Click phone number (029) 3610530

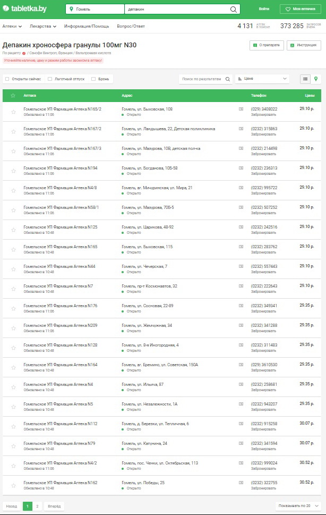click(x=264, y=365)
